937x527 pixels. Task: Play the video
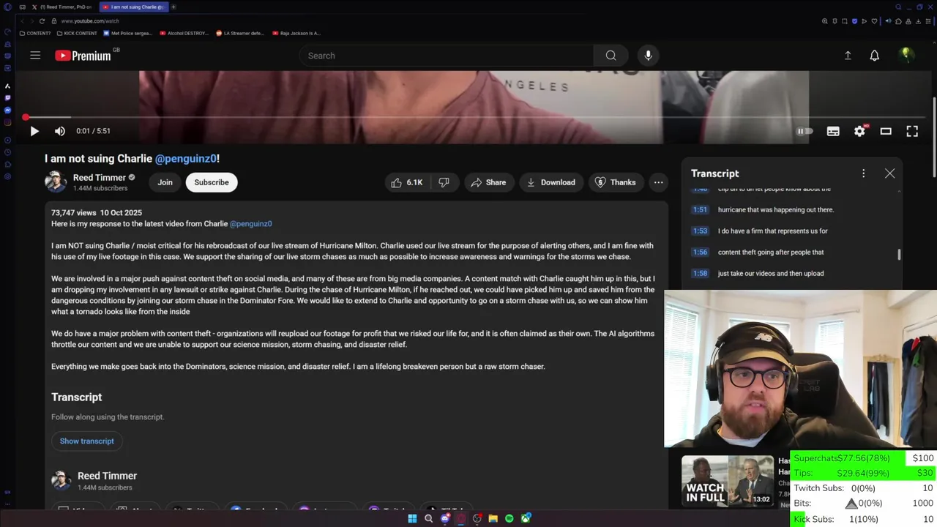tap(34, 131)
